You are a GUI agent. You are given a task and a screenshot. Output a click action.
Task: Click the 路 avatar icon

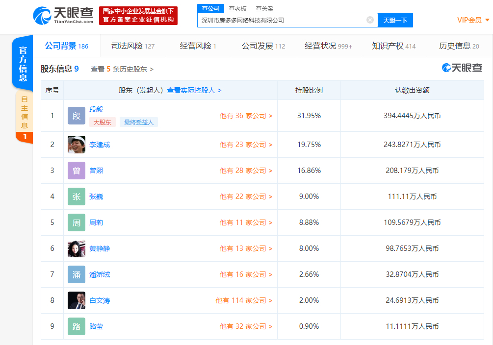coord(77,326)
